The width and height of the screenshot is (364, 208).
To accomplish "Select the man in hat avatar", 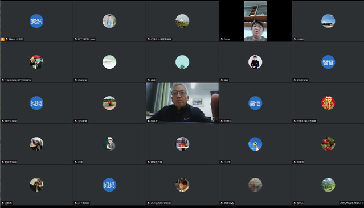I will (109, 144).
